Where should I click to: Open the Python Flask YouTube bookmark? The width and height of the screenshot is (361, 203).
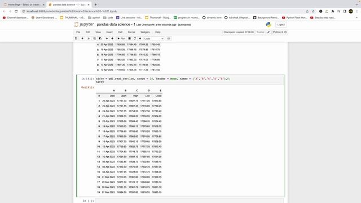point(294,17)
